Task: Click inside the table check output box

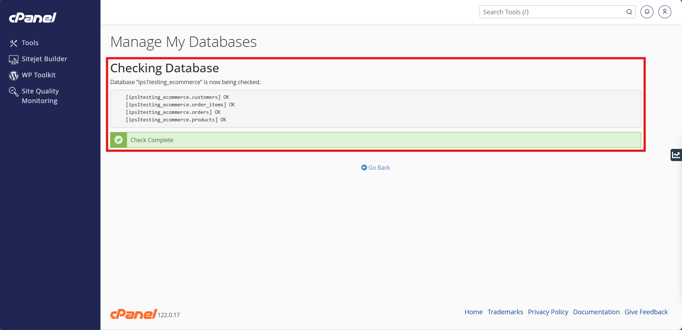Action: tap(376, 109)
